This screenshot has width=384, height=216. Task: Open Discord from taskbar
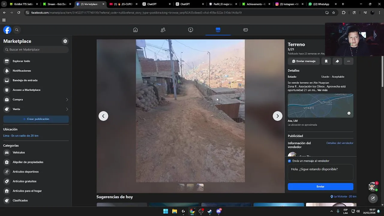pyautogui.click(x=219, y=211)
